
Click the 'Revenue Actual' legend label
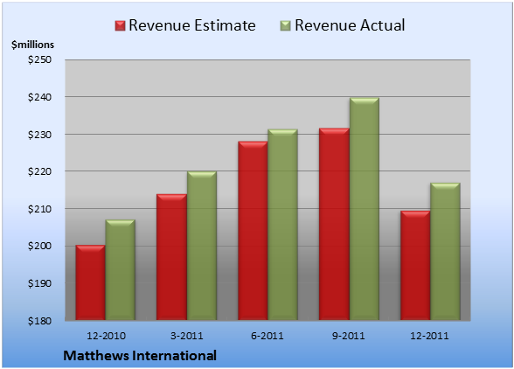[x=350, y=25]
